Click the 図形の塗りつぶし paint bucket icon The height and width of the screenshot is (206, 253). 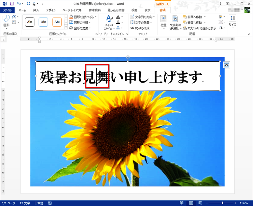[x=71, y=17]
